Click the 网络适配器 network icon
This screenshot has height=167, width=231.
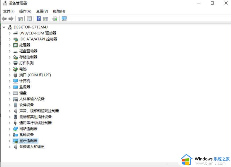pyautogui.click(x=15, y=129)
